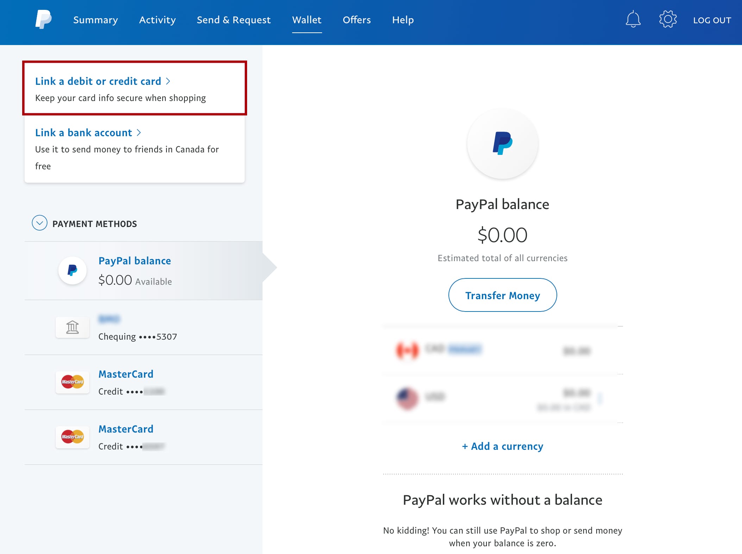
Task: Click the first MasterCard card icon
Action: [x=73, y=382]
